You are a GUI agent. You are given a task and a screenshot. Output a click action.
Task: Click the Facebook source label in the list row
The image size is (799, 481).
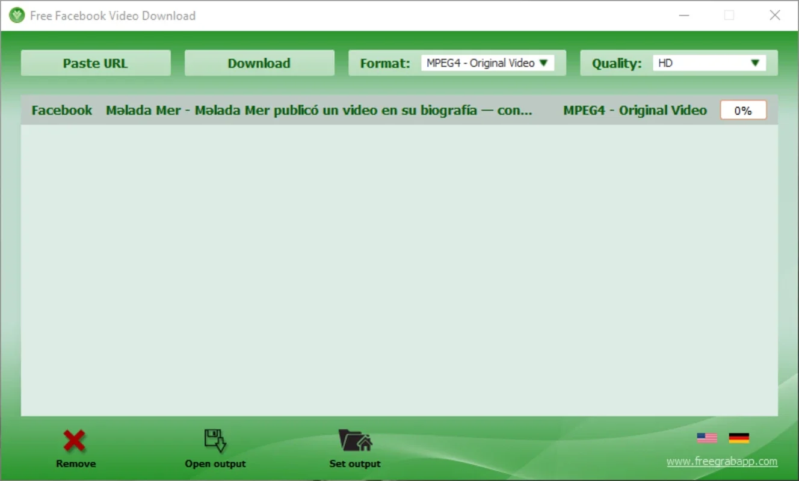pos(62,110)
